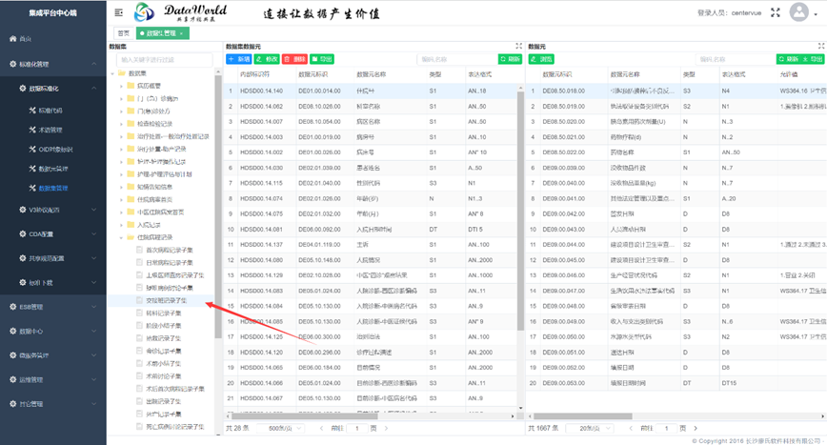Click the blue 新增 button

click(239, 59)
